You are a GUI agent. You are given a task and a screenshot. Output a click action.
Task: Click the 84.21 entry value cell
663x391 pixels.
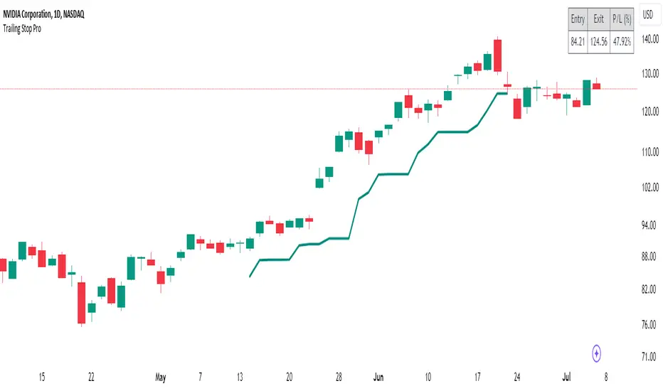(578, 41)
